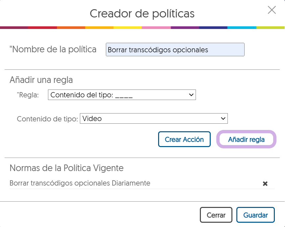Click the chevron arrow on the Regla selector
This screenshot has height=227, width=285.
[191, 95]
